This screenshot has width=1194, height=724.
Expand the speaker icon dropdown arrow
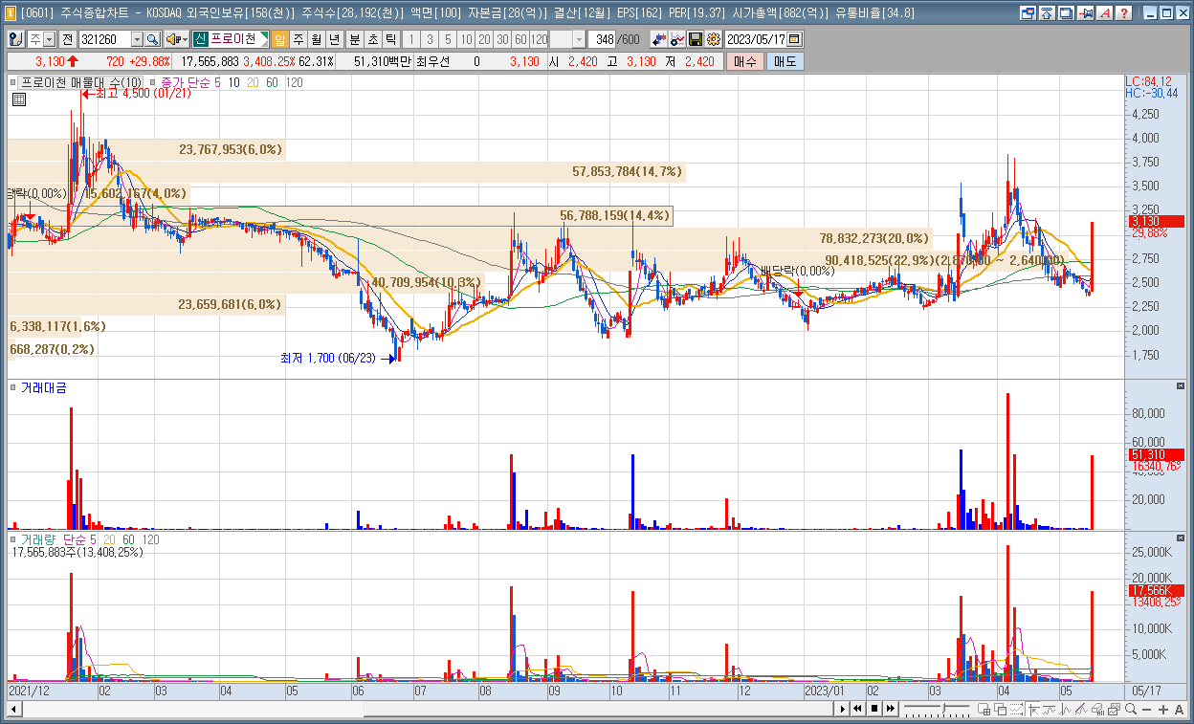[x=185, y=39]
